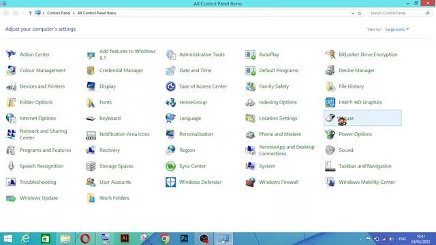Image resolution: width=436 pixels, height=245 pixels.
Task: Go up one level with Up arrow
Action: click(30, 13)
